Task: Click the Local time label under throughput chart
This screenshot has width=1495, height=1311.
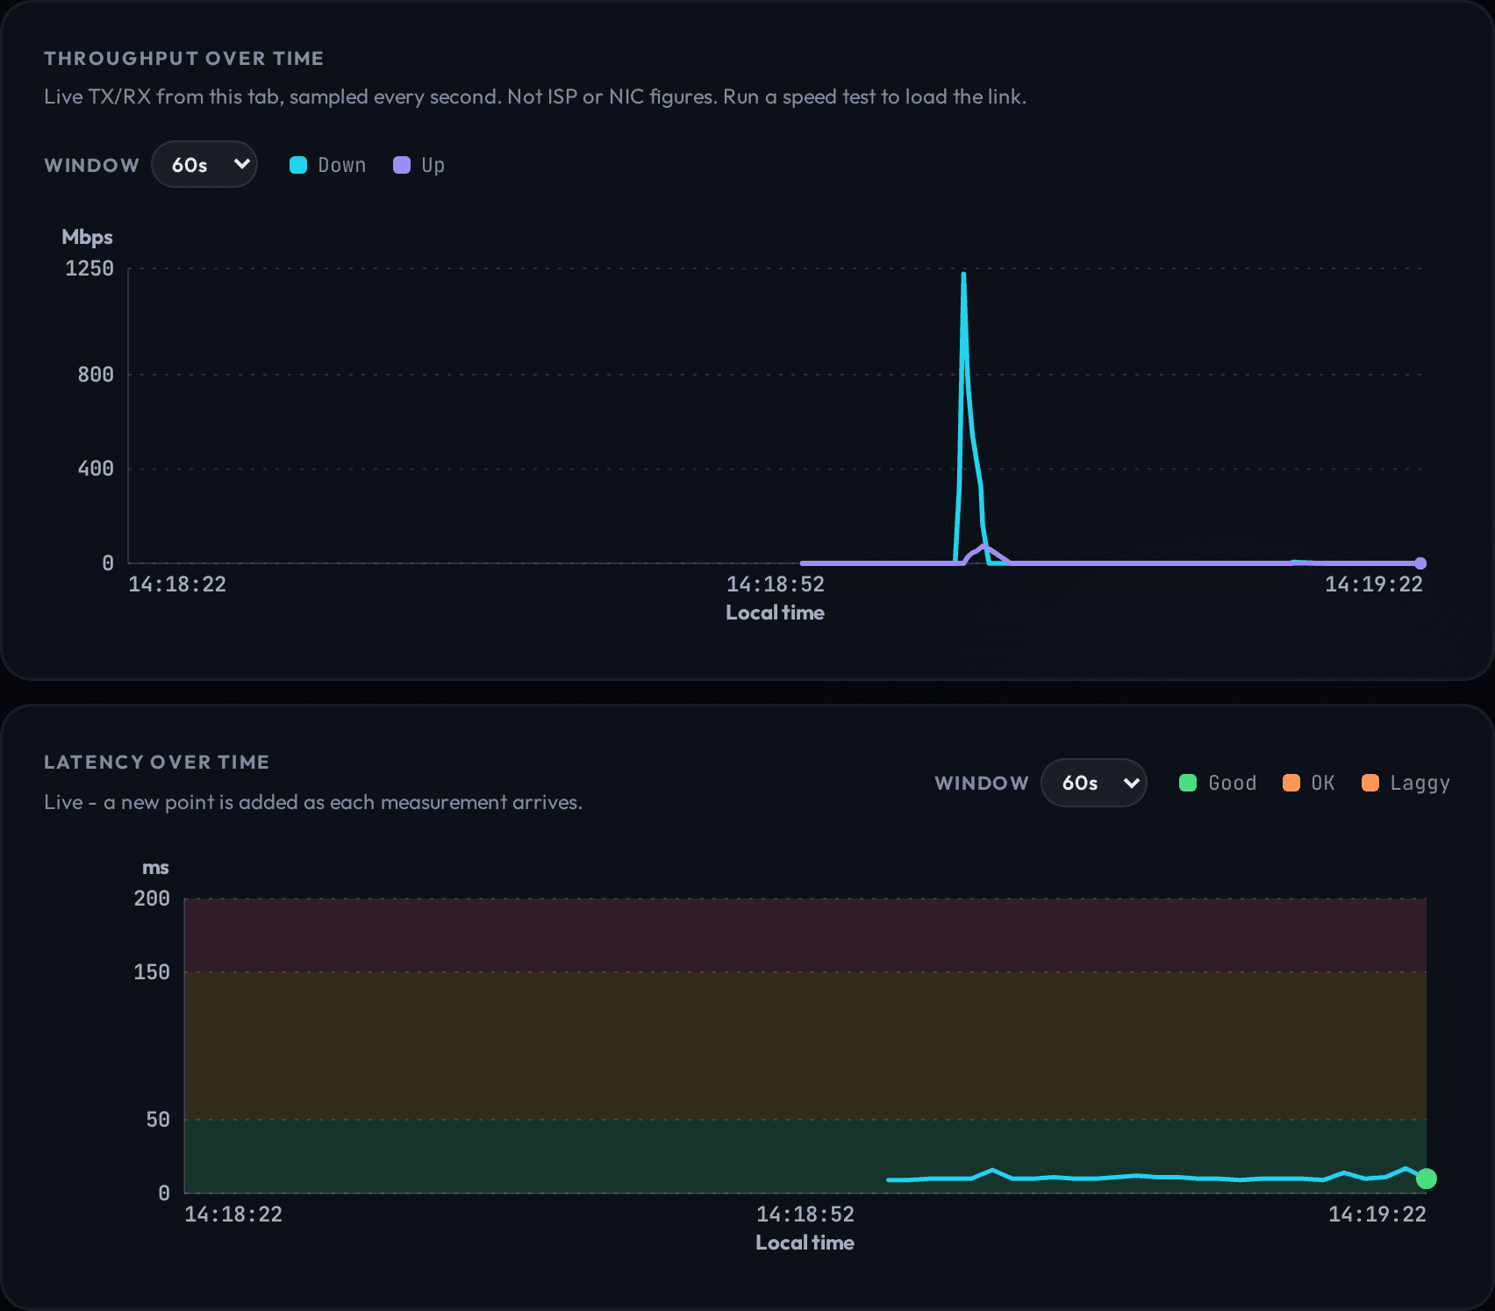Action: [775, 613]
